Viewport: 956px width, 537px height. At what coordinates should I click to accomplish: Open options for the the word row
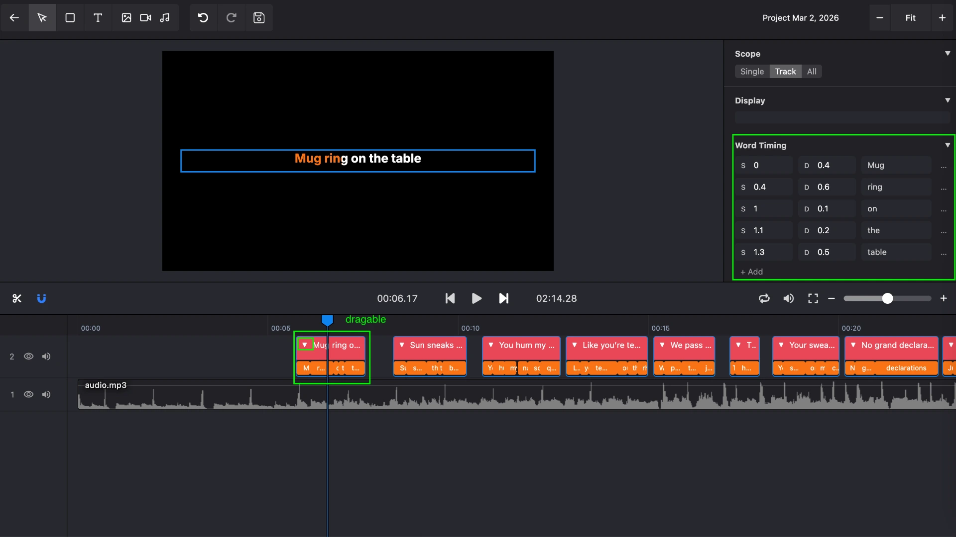click(944, 231)
